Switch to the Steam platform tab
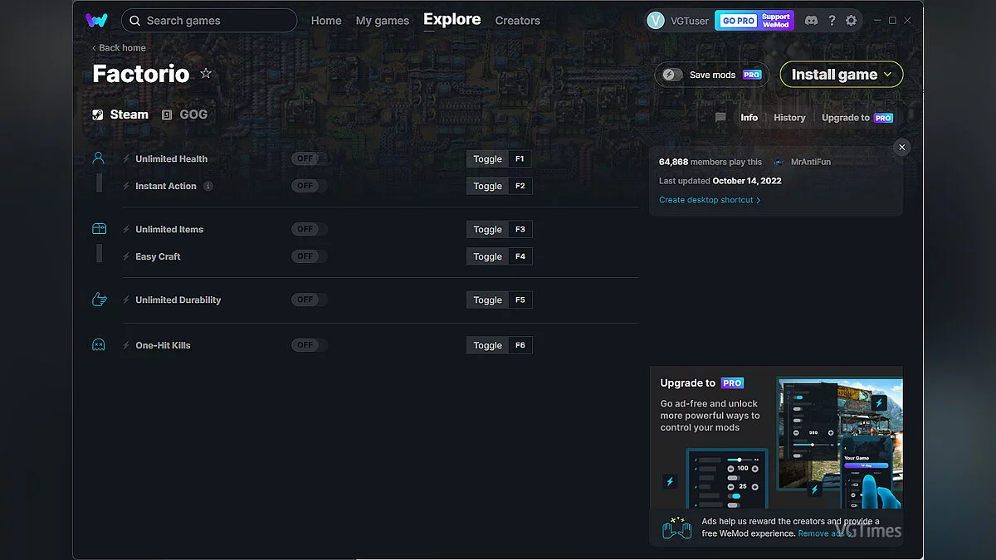Image resolution: width=996 pixels, height=560 pixels. click(x=120, y=114)
